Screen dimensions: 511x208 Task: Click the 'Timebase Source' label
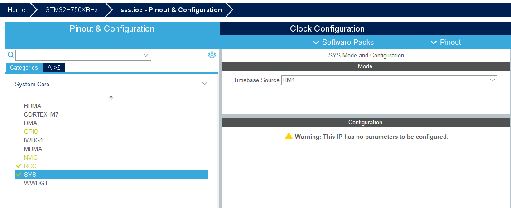256,80
